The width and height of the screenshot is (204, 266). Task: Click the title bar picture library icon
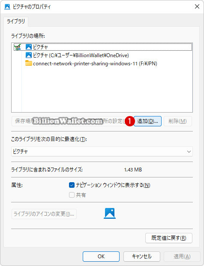[x=7, y=7]
